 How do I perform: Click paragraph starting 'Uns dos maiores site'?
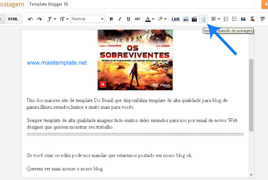click(127, 104)
